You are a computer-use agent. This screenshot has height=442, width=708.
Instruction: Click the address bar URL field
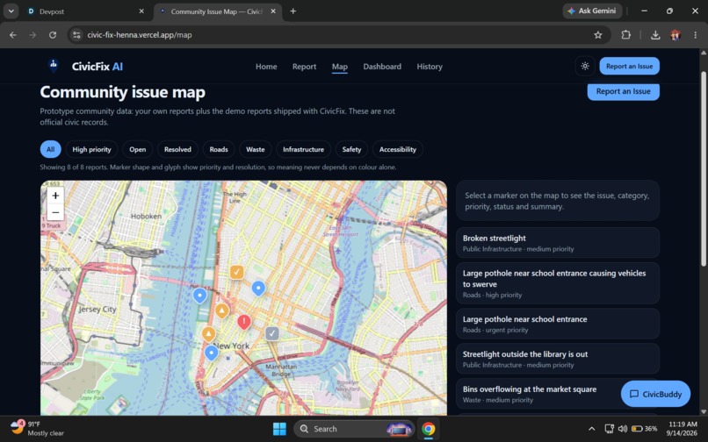[x=339, y=35]
